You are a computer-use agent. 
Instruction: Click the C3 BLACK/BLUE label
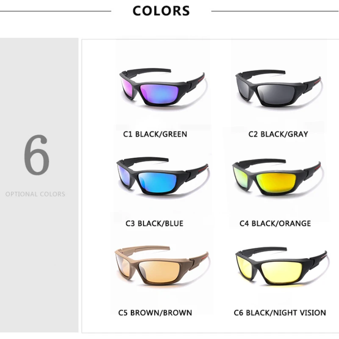click(154, 223)
